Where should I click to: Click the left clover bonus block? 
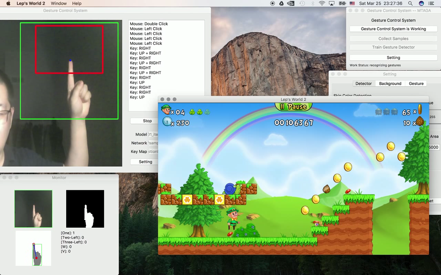click(187, 199)
